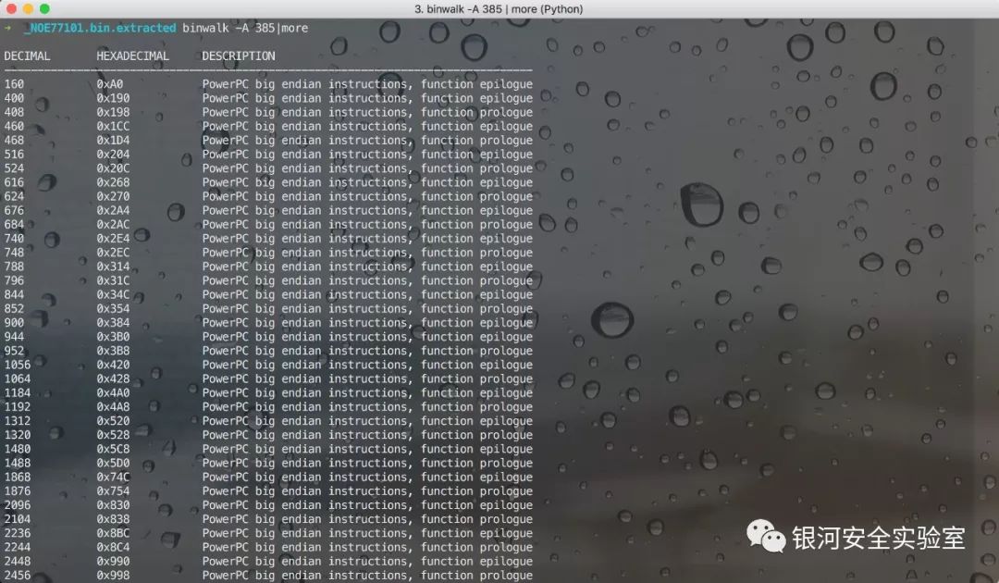Click decimal offset 624

coord(14,196)
